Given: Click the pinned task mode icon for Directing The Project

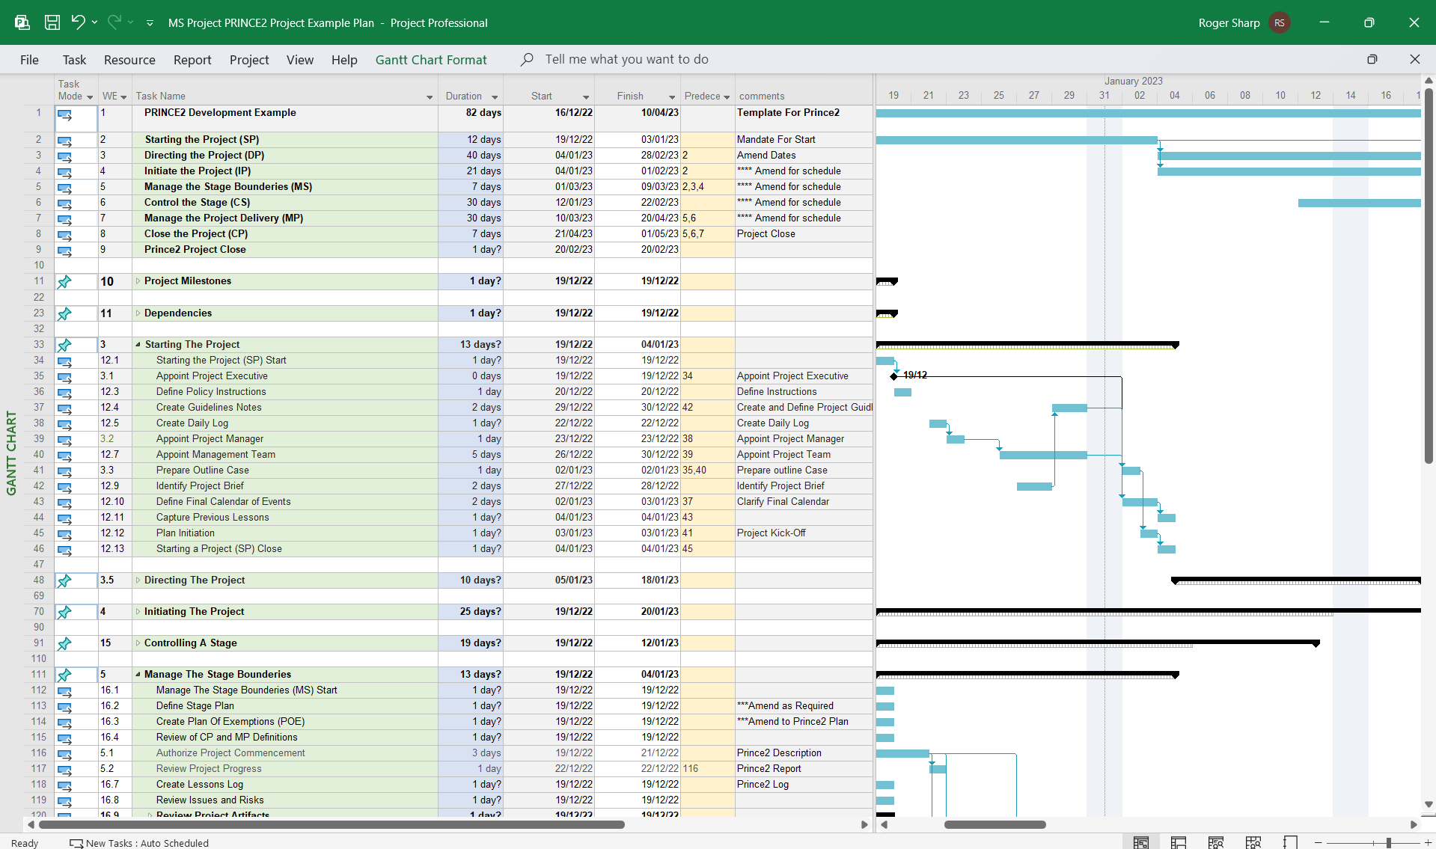Looking at the screenshot, I should click(x=65, y=581).
